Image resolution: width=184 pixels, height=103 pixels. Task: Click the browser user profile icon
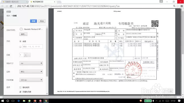pos(161,1)
